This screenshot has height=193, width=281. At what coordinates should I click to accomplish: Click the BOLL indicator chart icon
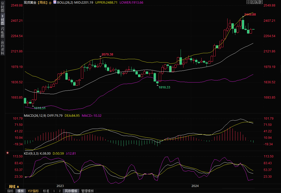tap(55, 2)
